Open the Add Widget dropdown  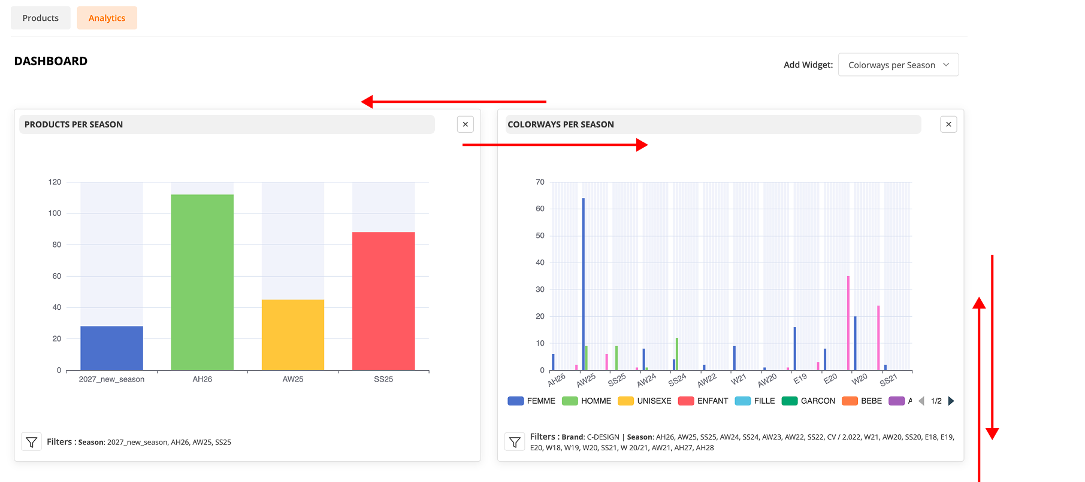(899, 65)
